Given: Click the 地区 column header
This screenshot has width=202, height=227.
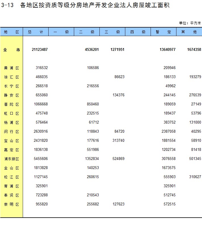Looking at the screenshot, I should coord(11,32).
